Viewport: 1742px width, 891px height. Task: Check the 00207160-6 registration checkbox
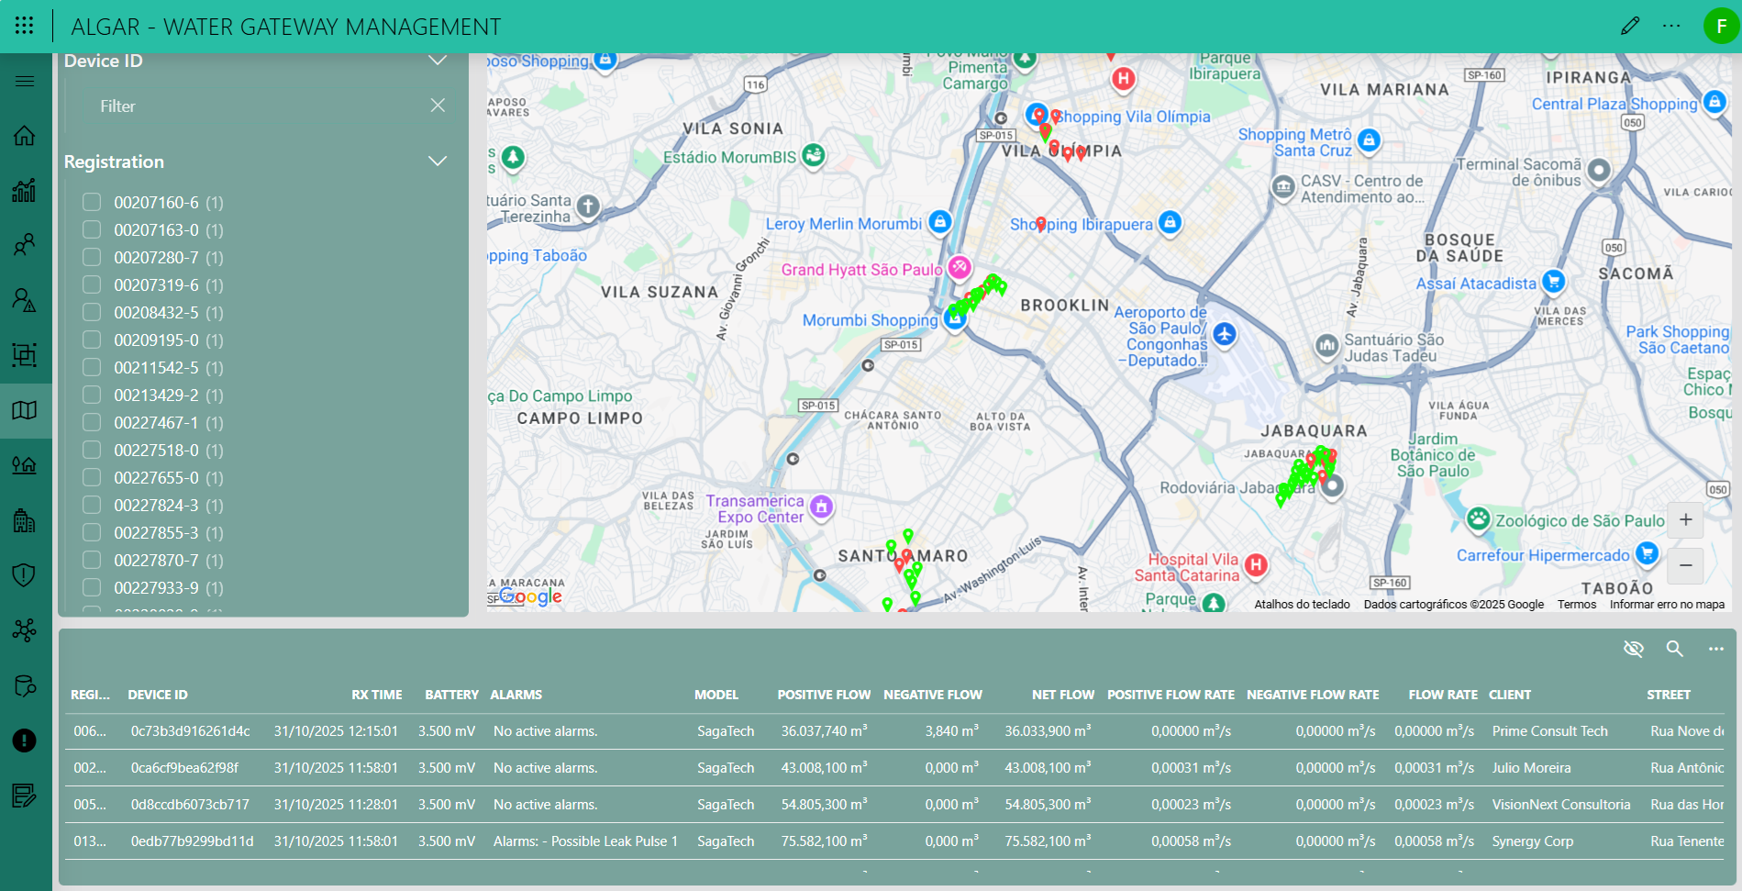[92, 202]
